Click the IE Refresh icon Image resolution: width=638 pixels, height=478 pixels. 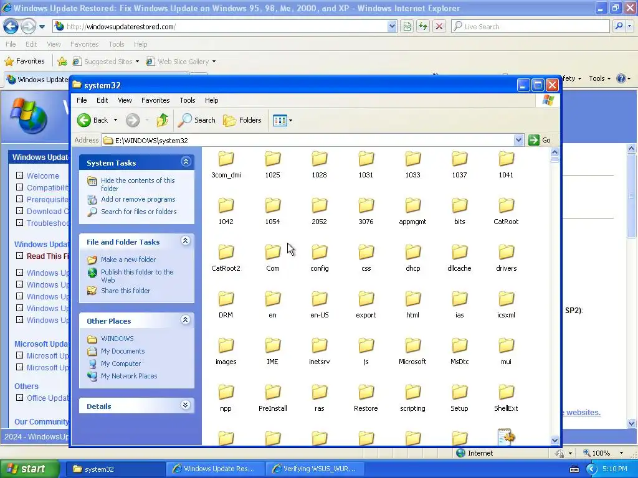pyautogui.click(x=423, y=26)
